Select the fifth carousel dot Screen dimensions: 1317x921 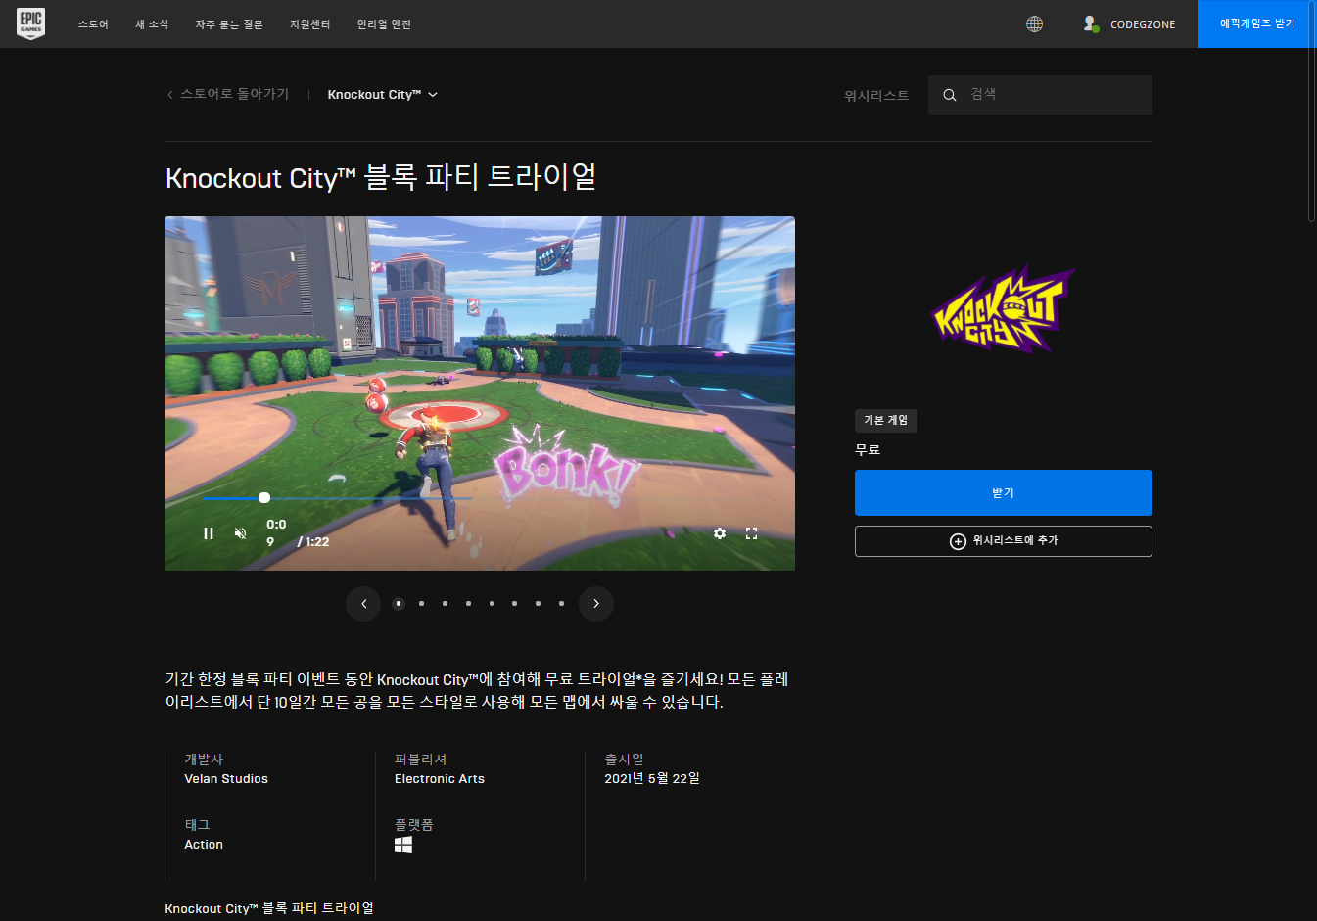492,604
